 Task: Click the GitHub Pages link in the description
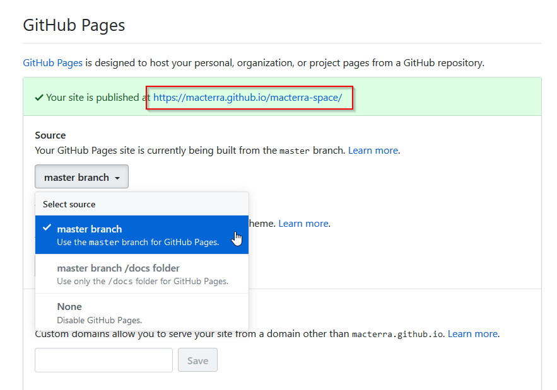click(52, 62)
